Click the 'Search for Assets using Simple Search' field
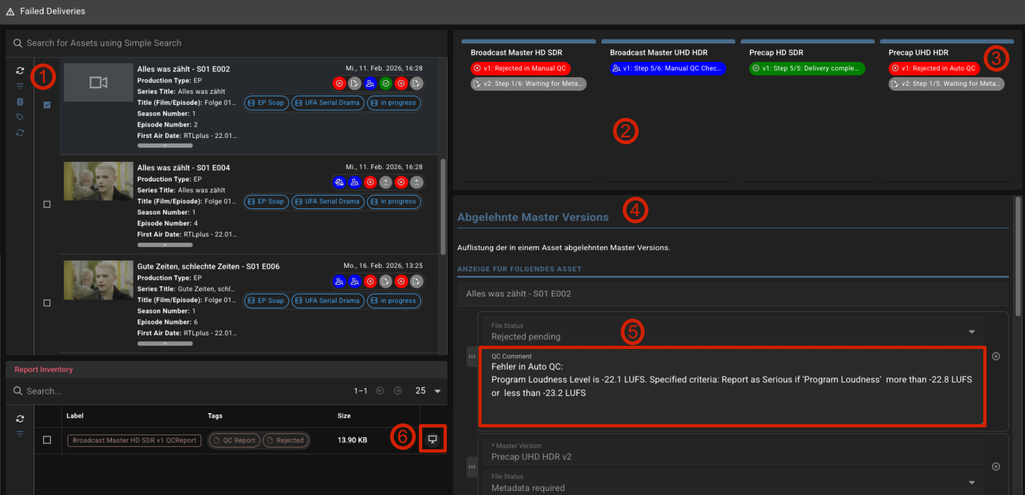 click(x=229, y=43)
